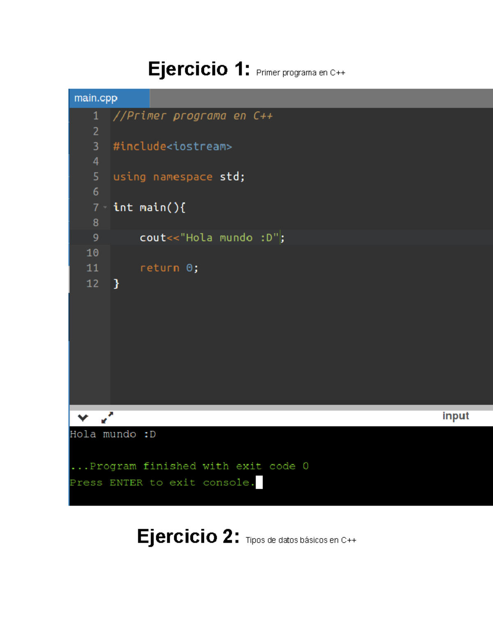
Task: Click the closing brace on line 12
Action: coord(117,283)
